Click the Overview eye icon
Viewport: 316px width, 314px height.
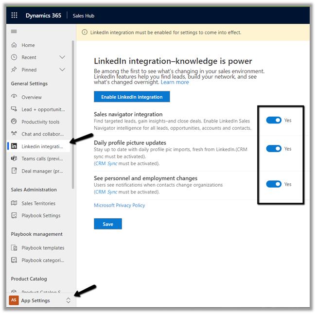(x=14, y=96)
